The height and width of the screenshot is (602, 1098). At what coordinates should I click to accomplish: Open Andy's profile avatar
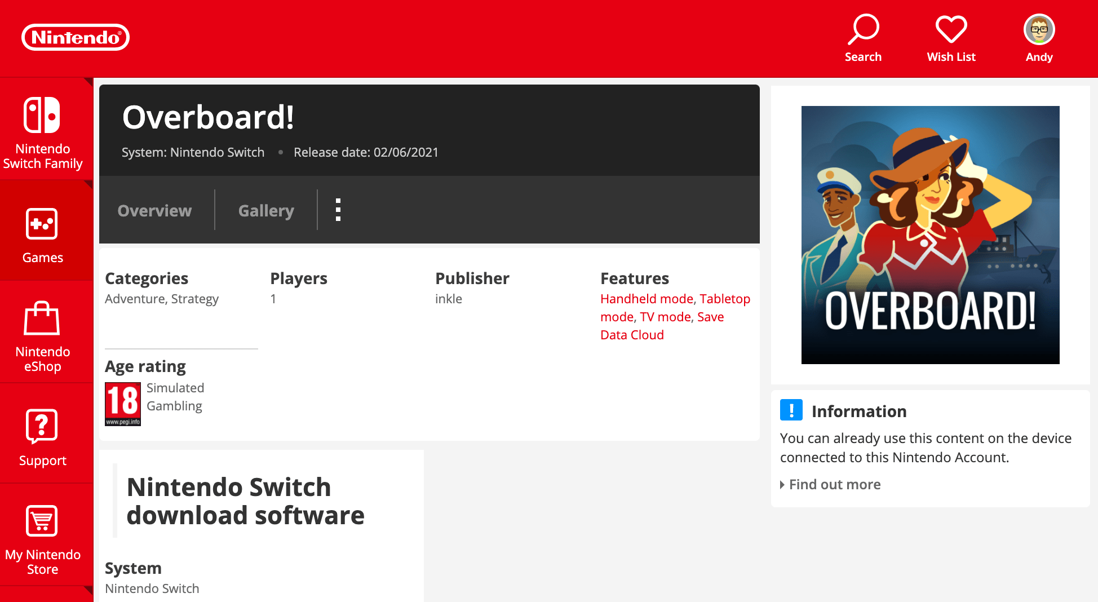pos(1039,29)
